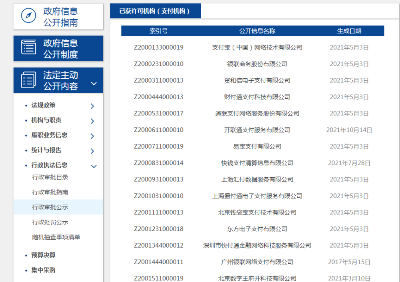Select 行政执法信息 menu item
This screenshot has width=400, height=282.
click(x=49, y=165)
